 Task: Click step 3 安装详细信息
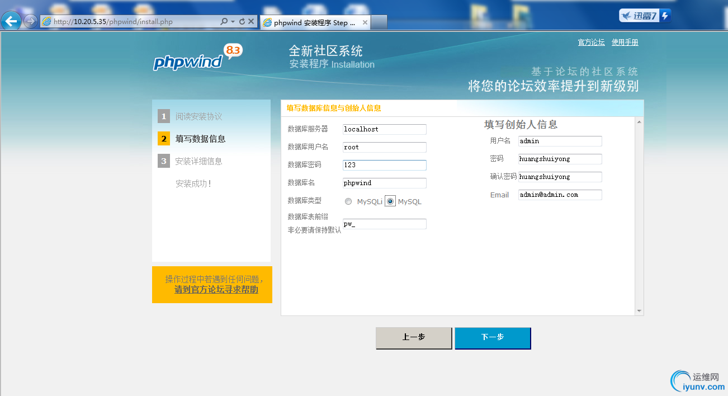198,161
